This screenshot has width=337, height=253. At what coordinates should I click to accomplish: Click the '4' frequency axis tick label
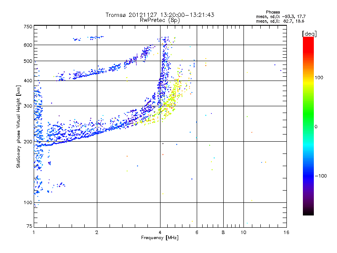pos(160,232)
